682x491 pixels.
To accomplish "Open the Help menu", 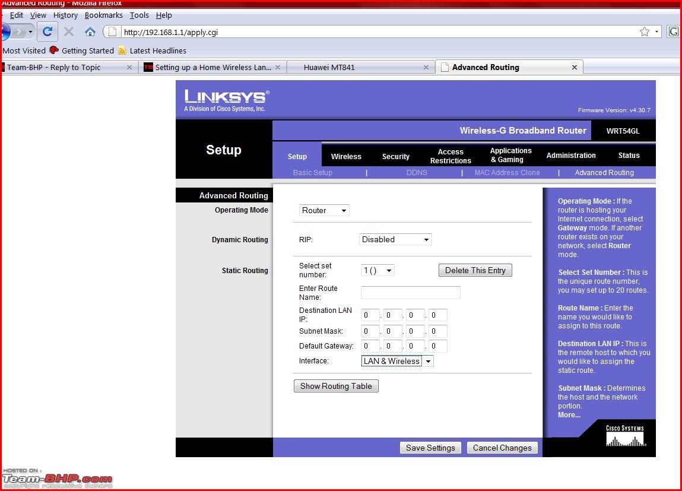I will (164, 15).
